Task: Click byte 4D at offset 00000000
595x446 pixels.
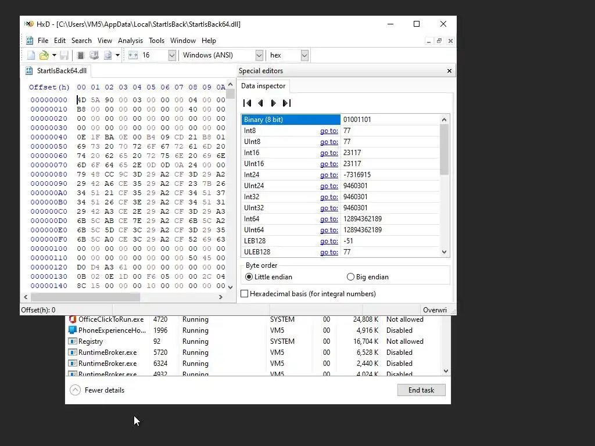Action: [x=81, y=100]
